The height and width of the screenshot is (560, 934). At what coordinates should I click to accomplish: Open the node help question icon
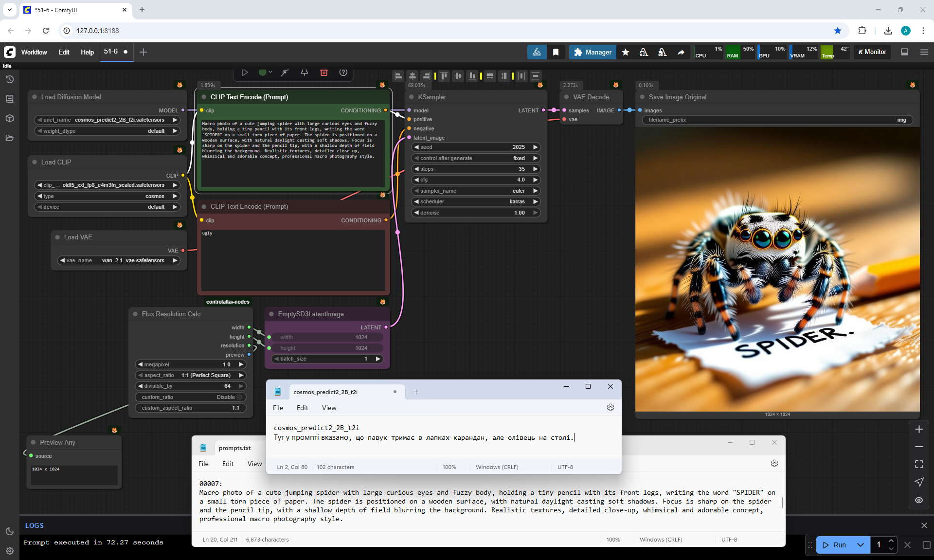click(343, 72)
